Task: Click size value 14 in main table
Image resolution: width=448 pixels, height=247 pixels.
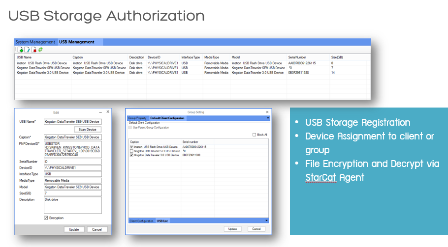Action: click(333, 73)
